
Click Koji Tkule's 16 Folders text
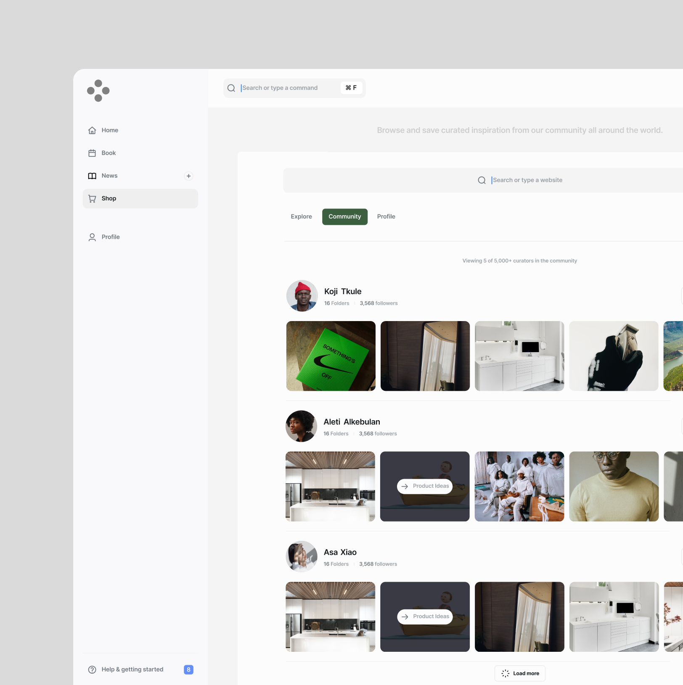pyautogui.click(x=336, y=303)
